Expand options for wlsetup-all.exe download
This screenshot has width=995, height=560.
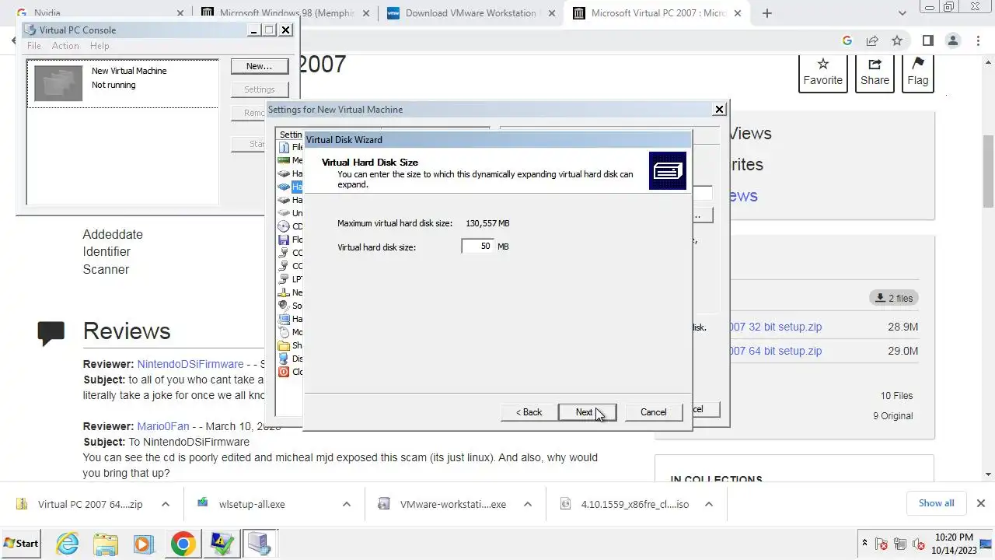[x=347, y=504]
